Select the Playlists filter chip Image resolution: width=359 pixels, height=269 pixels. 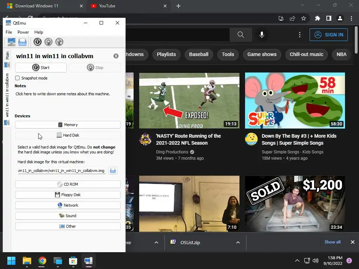click(167, 54)
